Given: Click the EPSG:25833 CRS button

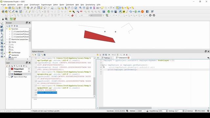Looking at the screenshot, I should pyautogui.click(x=200, y=111).
